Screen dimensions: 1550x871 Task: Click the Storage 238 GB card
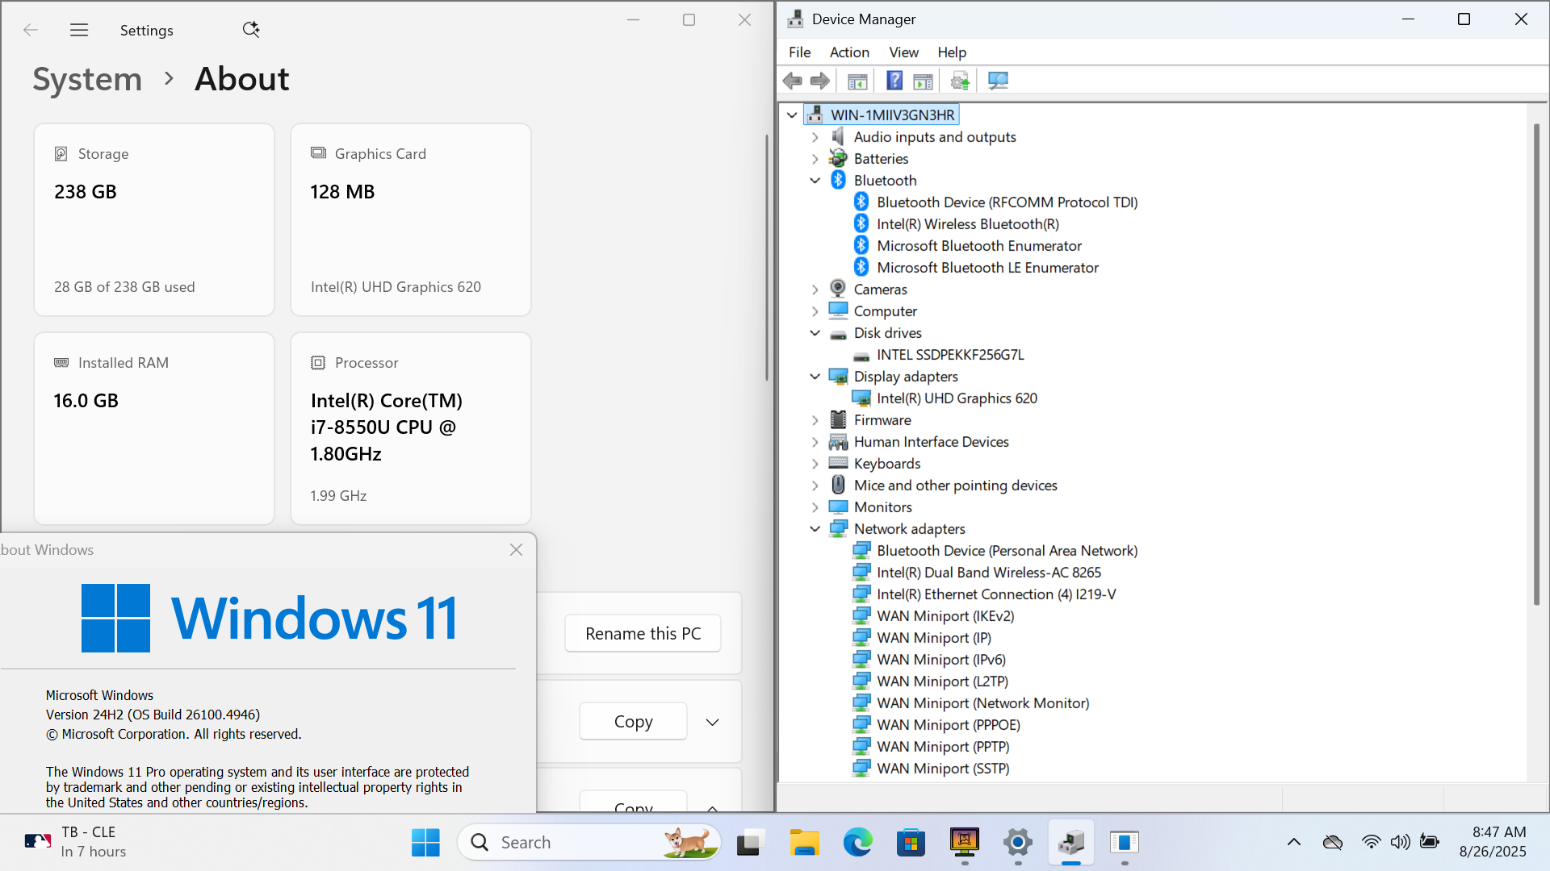(154, 219)
